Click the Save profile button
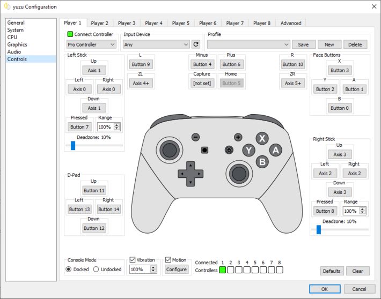This screenshot has height=299, width=381. point(304,44)
